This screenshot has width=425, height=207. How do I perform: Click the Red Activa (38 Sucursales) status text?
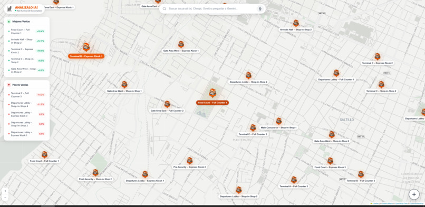tap(29, 11)
